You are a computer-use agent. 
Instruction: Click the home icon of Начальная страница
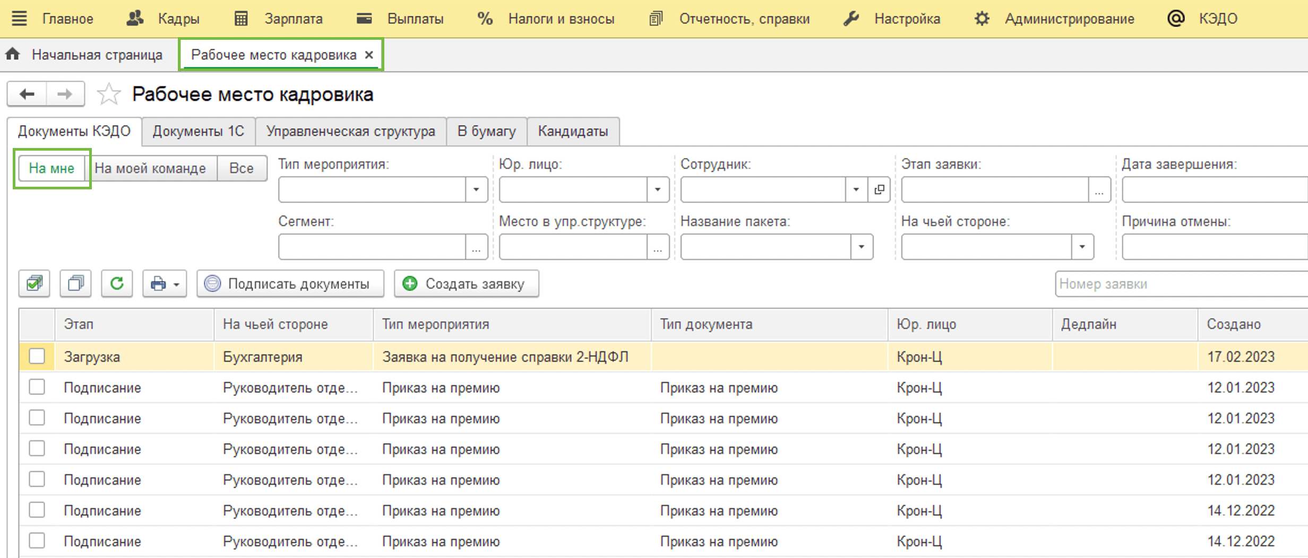click(x=13, y=54)
